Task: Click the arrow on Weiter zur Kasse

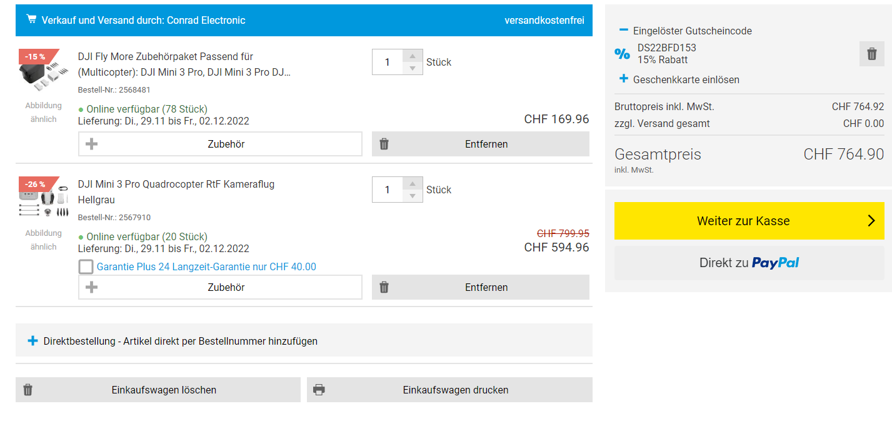Action: pyautogui.click(x=871, y=221)
